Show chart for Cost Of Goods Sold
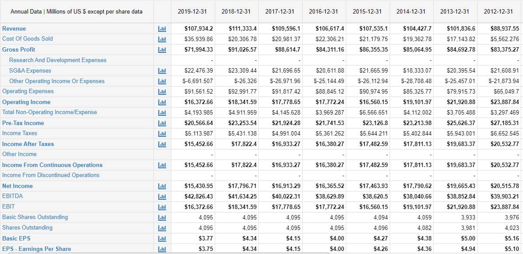 [162, 39]
